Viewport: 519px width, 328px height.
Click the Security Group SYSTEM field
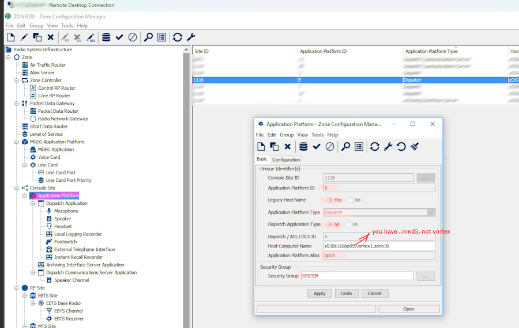(x=357, y=276)
